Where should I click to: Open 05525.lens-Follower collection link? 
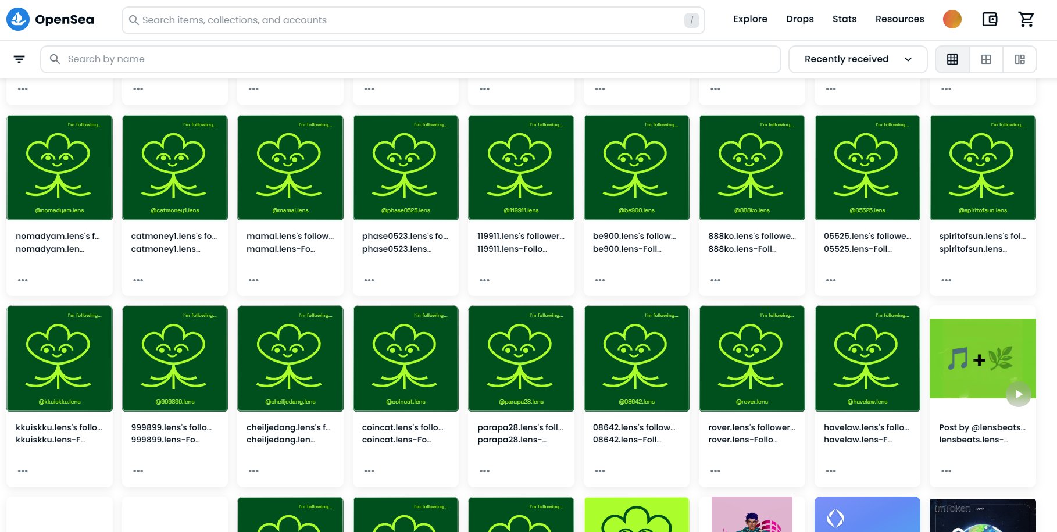(858, 249)
